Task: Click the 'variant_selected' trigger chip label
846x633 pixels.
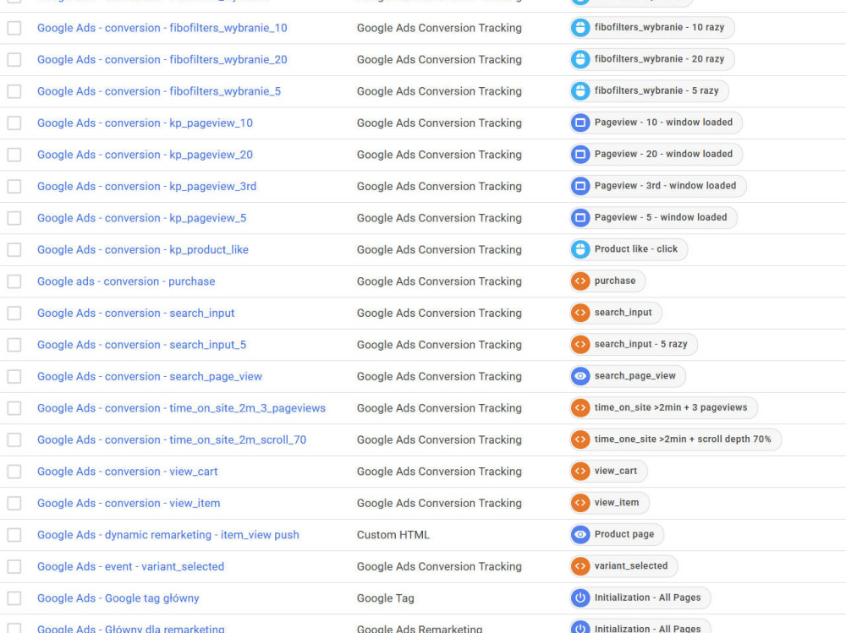Action: (x=631, y=566)
